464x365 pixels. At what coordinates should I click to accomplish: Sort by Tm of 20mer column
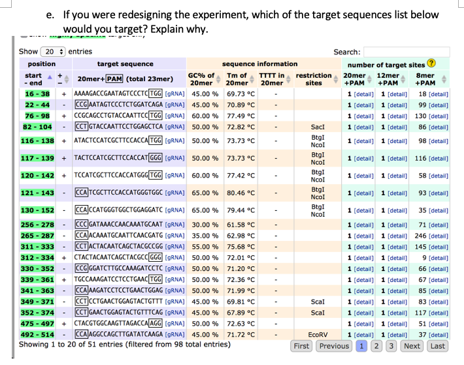pos(252,79)
